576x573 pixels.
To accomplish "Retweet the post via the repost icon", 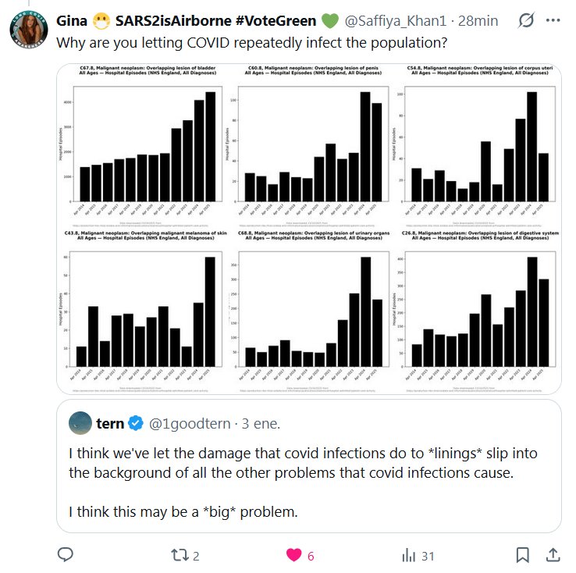I will 178,555.
